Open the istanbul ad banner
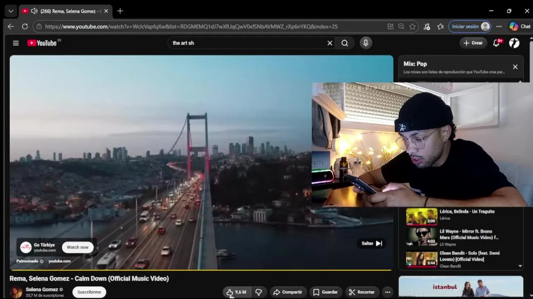The height and width of the screenshot is (299, 533). click(461, 287)
